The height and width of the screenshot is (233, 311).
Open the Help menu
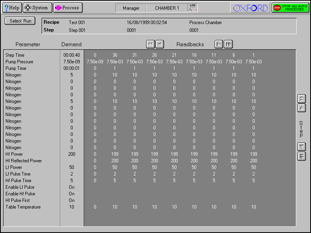(12, 8)
